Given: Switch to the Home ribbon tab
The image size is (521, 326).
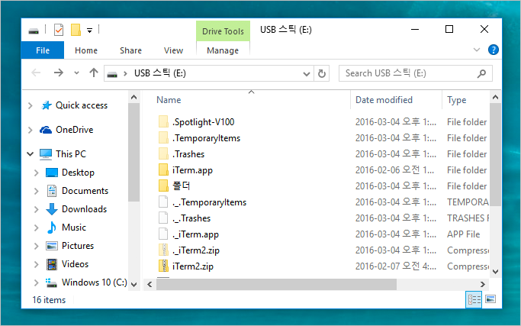Looking at the screenshot, I should 86,50.
